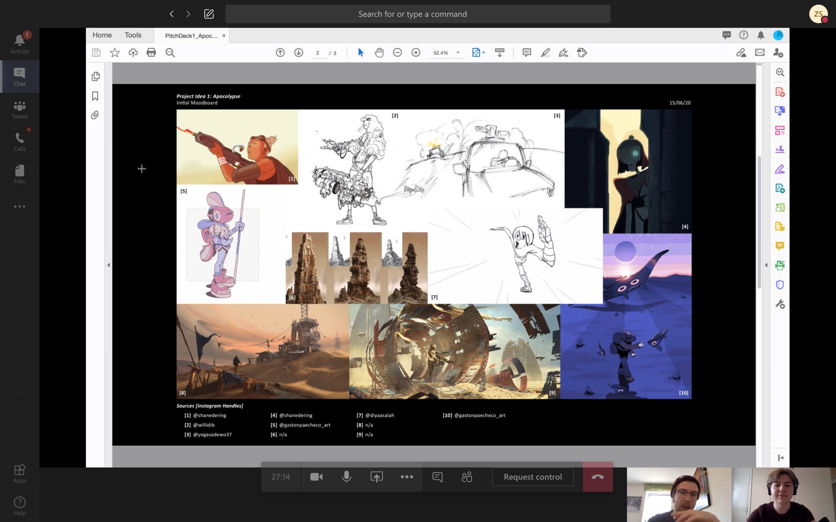Open search and enhance tool in right pane

(x=780, y=72)
